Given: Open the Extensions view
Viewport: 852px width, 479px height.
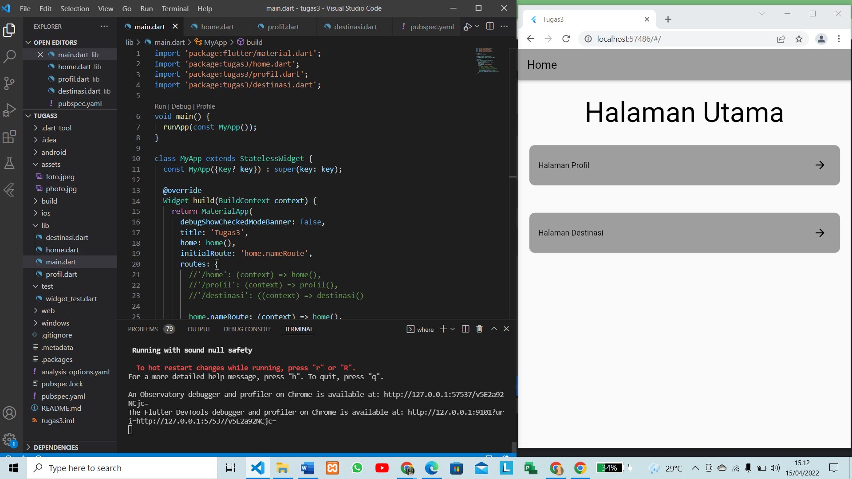Looking at the screenshot, I should [x=9, y=137].
